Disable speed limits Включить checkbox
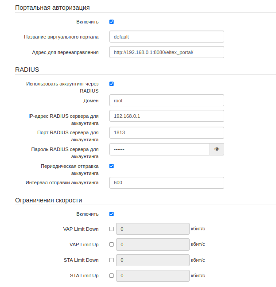The image size is (276, 287). [112, 214]
